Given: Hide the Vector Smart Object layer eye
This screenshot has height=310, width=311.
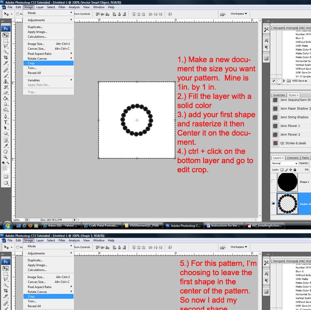Looking at the screenshot, I should [x=274, y=204].
